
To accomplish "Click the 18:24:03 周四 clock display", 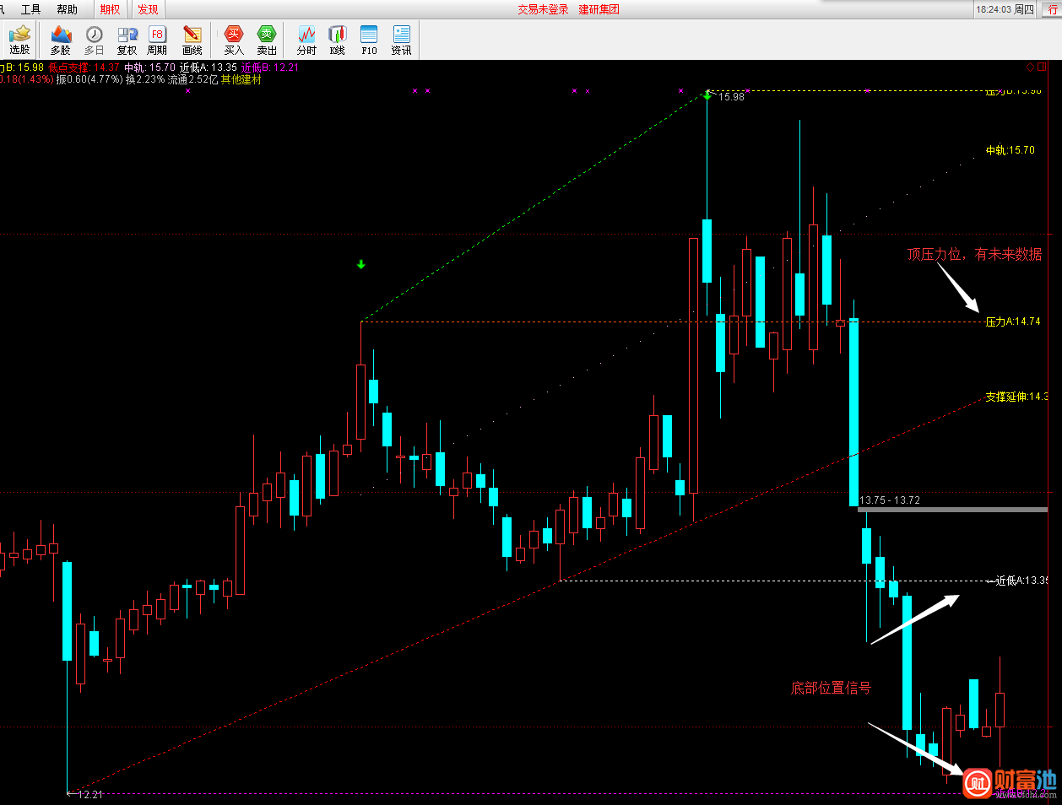I will (1005, 9).
